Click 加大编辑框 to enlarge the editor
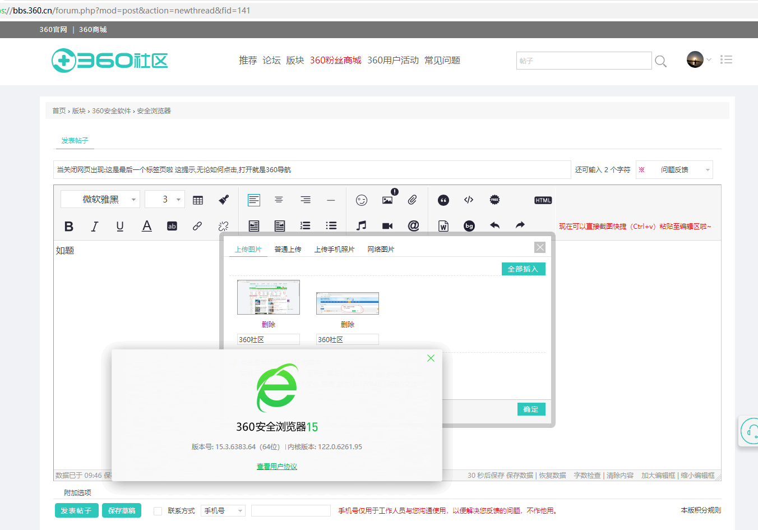Image resolution: width=758 pixels, height=530 pixels. click(x=658, y=476)
